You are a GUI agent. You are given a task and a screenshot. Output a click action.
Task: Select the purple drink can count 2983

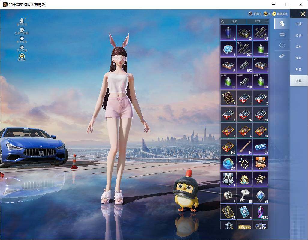point(261,212)
